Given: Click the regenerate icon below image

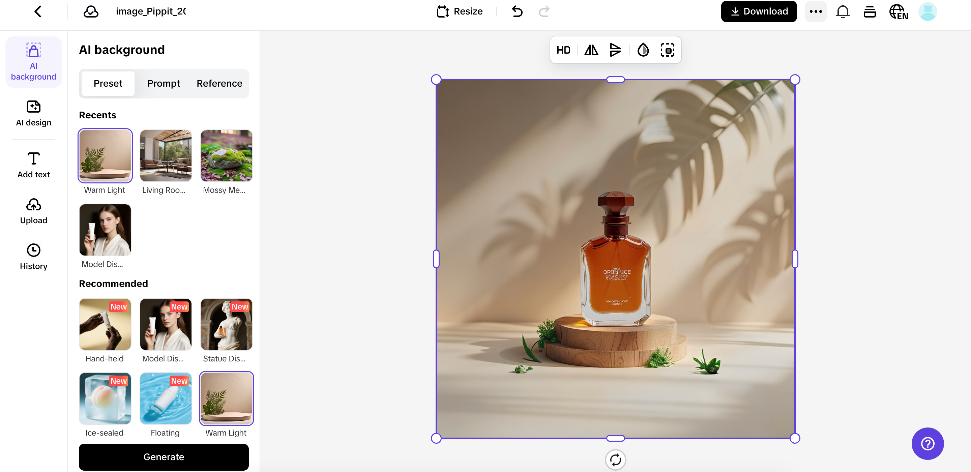Looking at the screenshot, I should [x=615, y=460].
